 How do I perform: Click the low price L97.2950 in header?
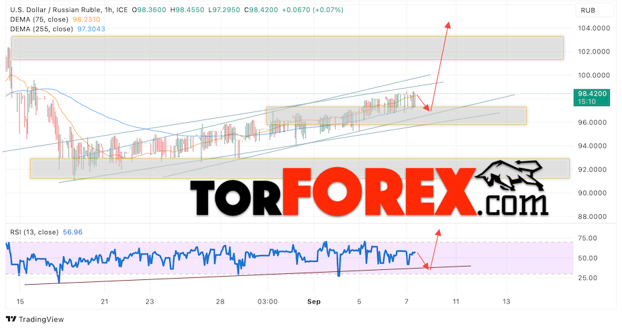coord(224,9)
